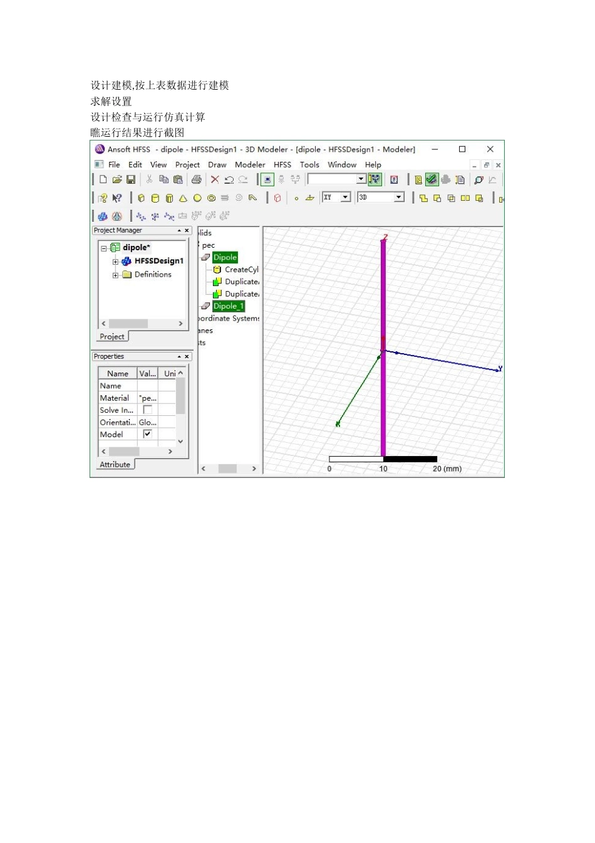Click the Intersect boolean icon
This screenshot has height=843, width=595.
[451, 198]
